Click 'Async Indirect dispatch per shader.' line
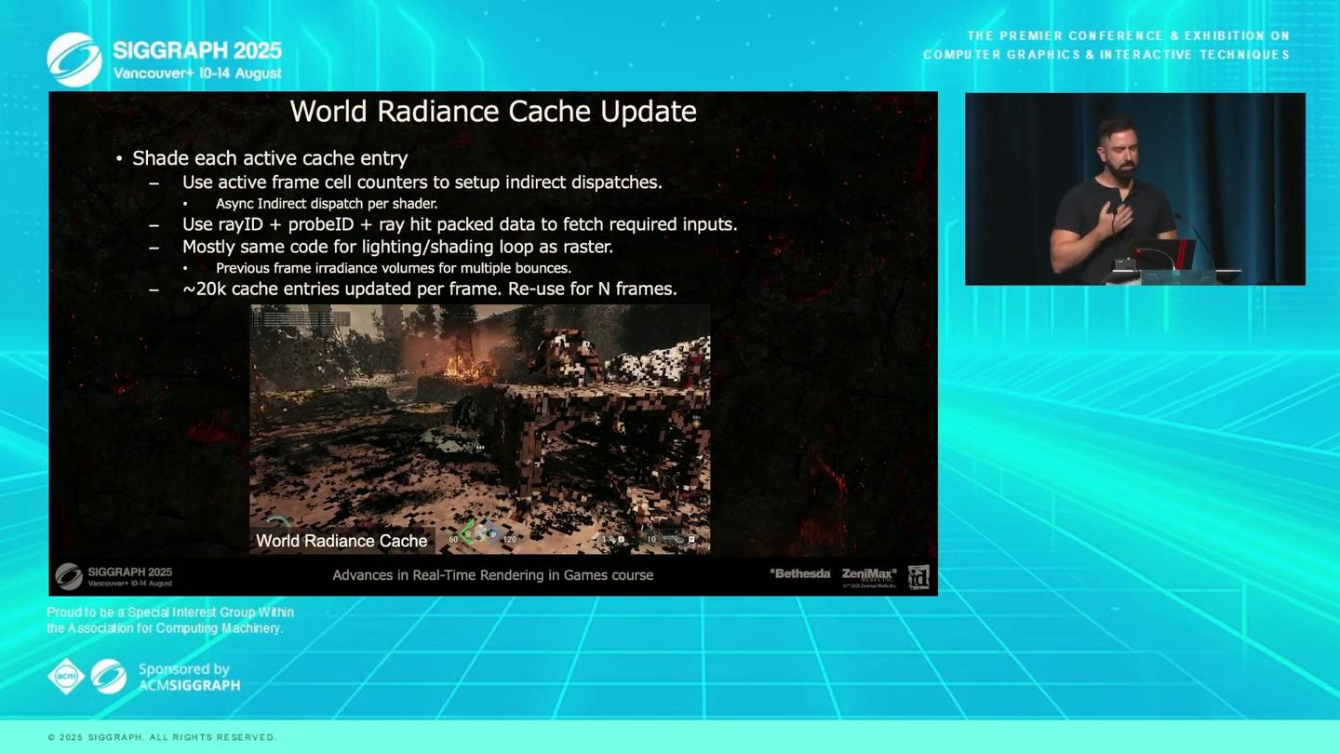Viewport: 1340px width, 754px height. (327, 204)
